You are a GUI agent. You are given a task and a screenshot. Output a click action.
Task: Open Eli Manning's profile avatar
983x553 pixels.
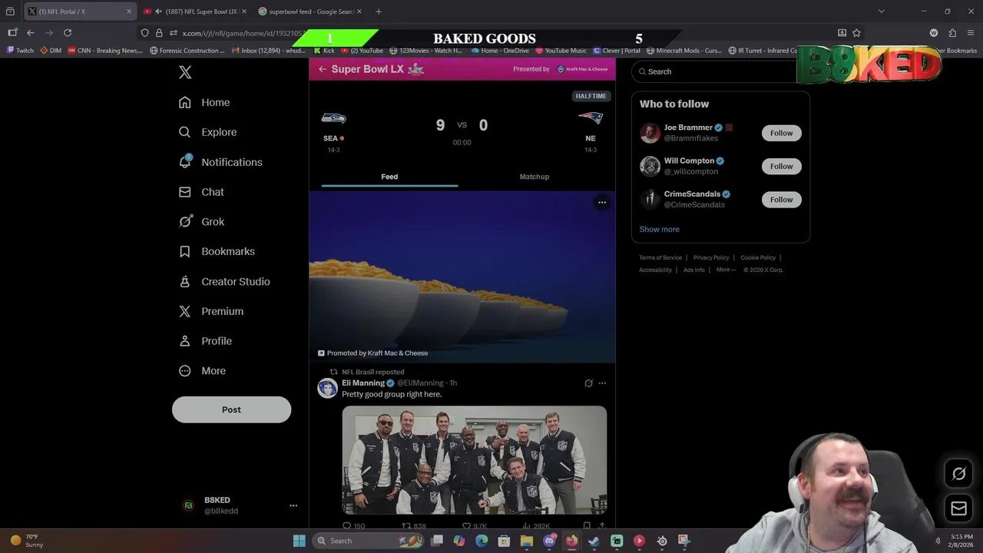coord(328,388)
